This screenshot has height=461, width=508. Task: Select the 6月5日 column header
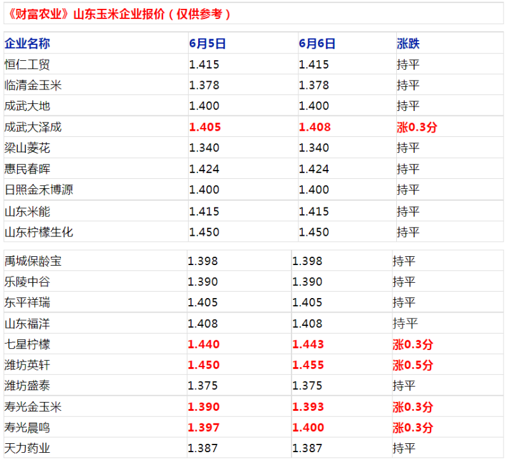point(208,43)
